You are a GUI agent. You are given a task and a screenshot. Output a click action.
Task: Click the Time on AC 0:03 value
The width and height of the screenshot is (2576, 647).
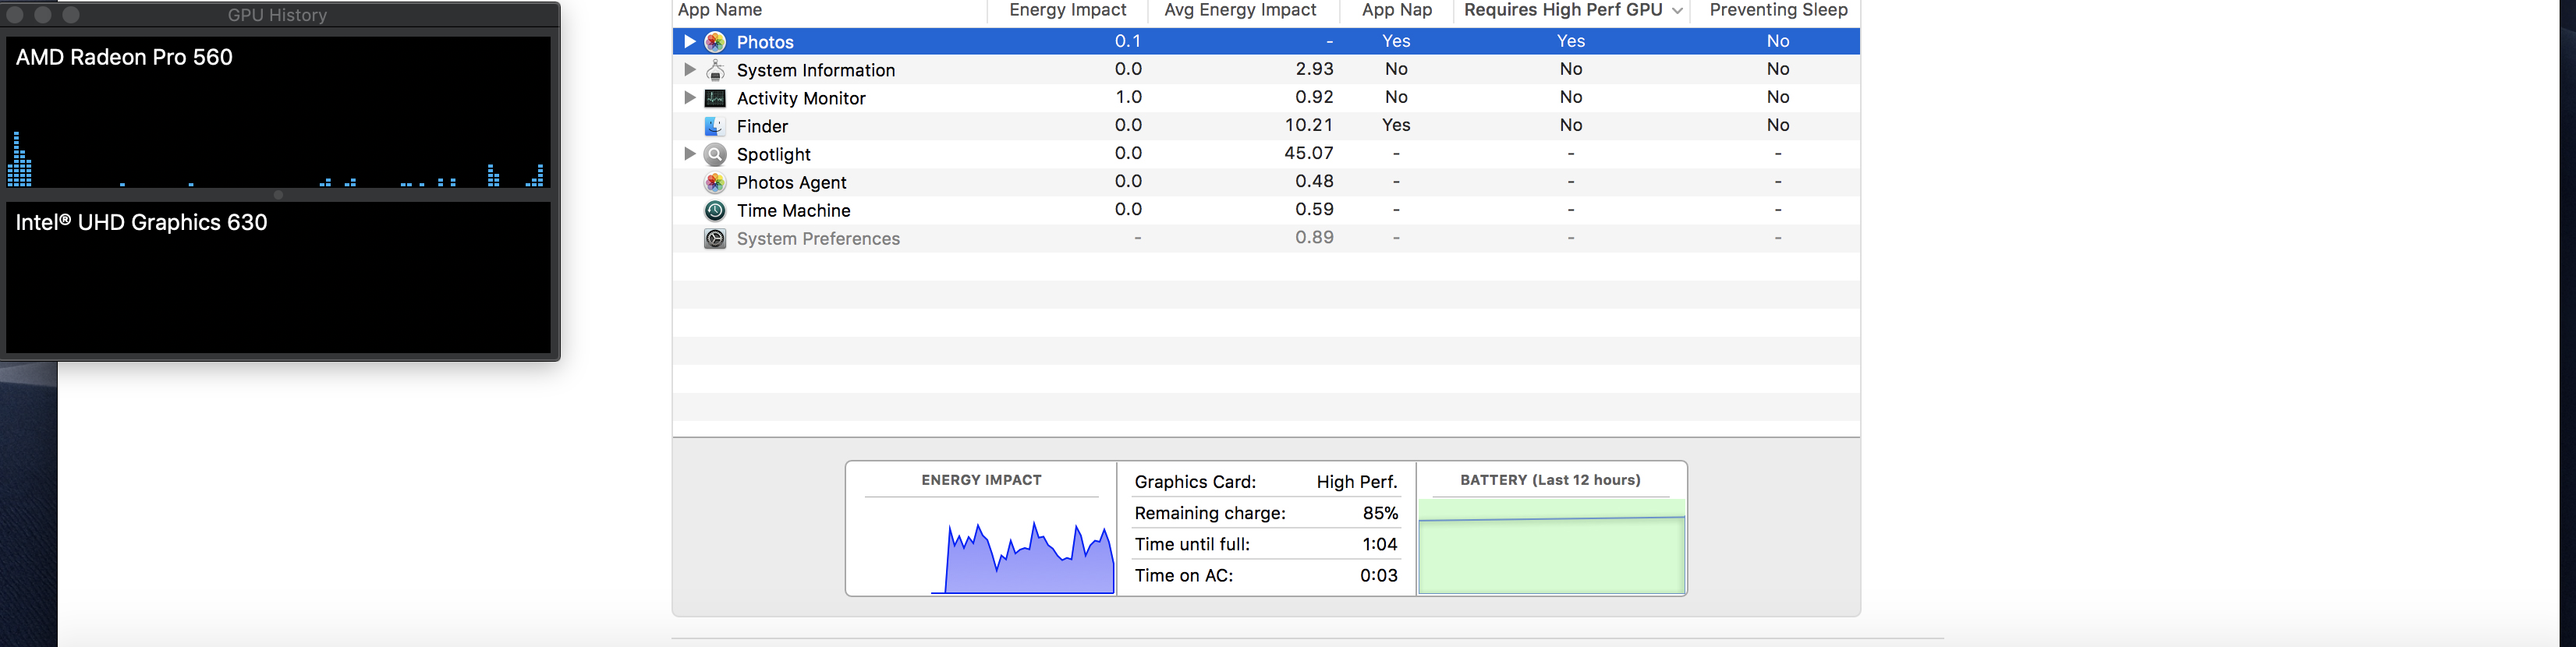pyautogui.click(x=1378, y=575)
